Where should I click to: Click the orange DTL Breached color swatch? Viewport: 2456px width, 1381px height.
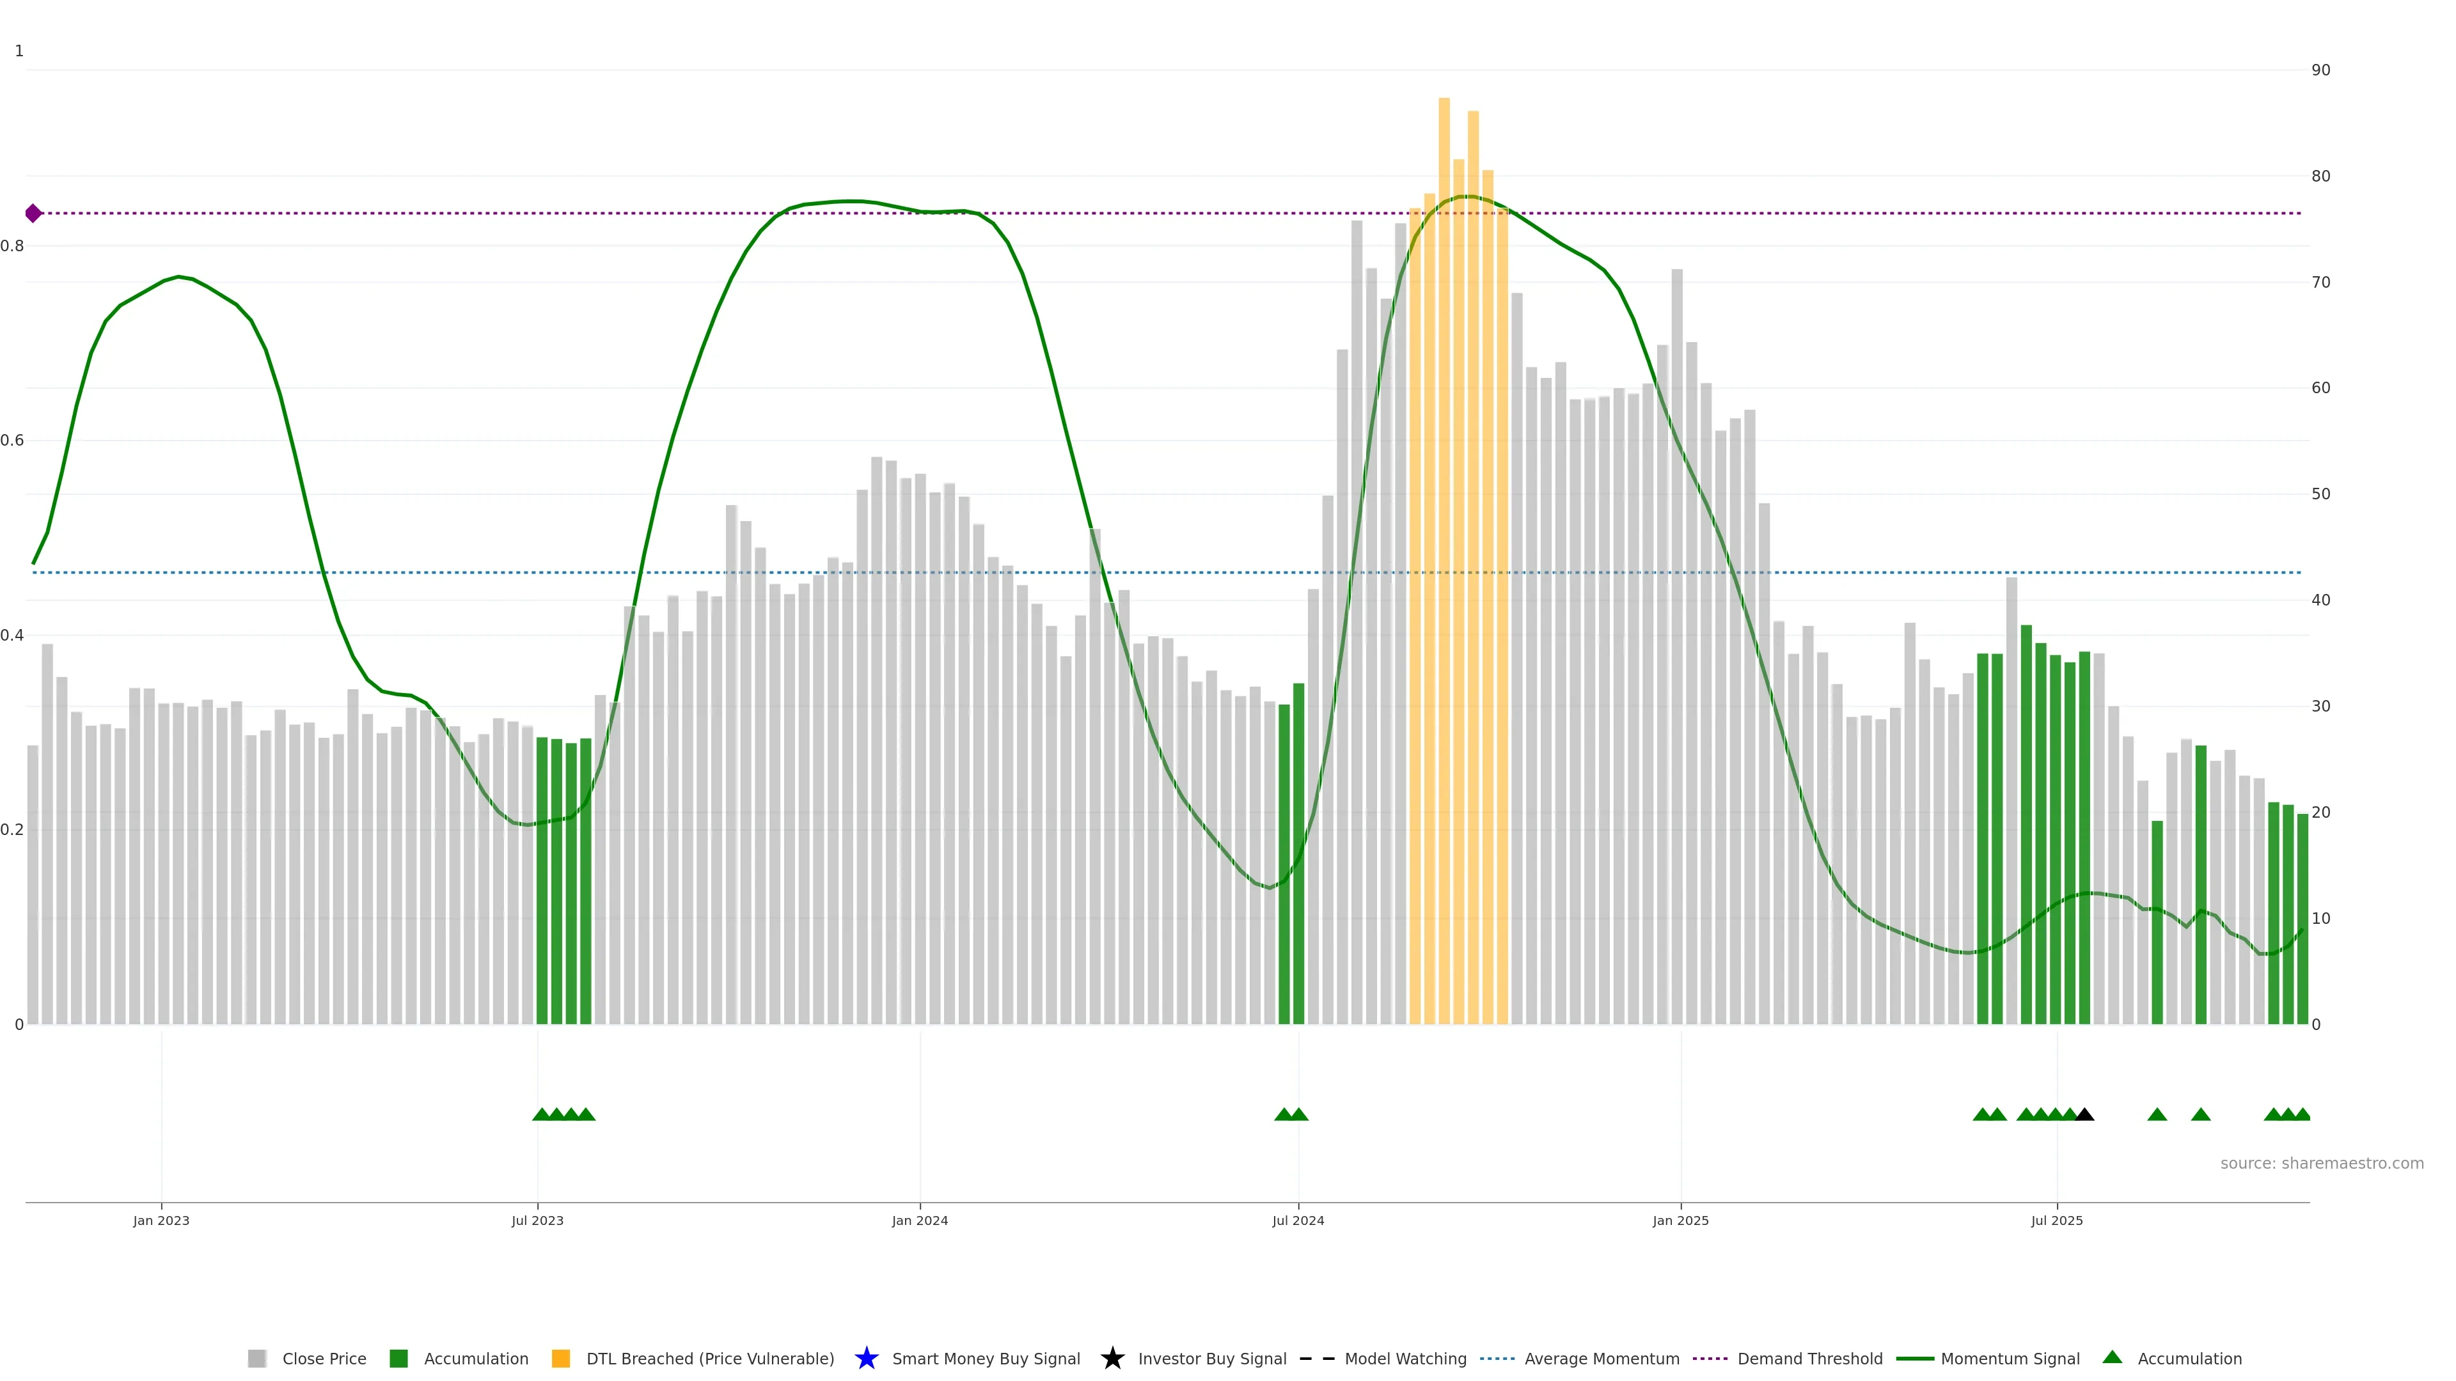click(x=561, y=1358)
